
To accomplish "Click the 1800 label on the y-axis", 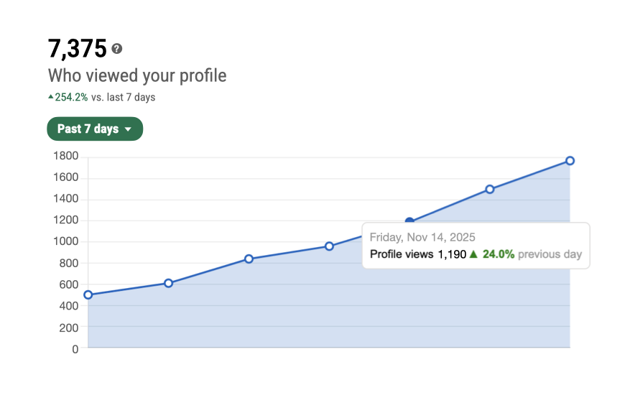I will click(65, 156).
